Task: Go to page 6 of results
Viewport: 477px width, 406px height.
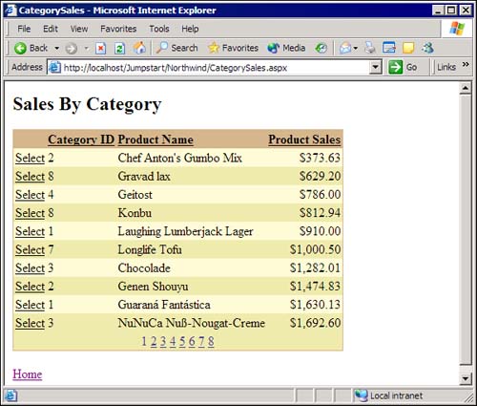Action: click(192, 341)
